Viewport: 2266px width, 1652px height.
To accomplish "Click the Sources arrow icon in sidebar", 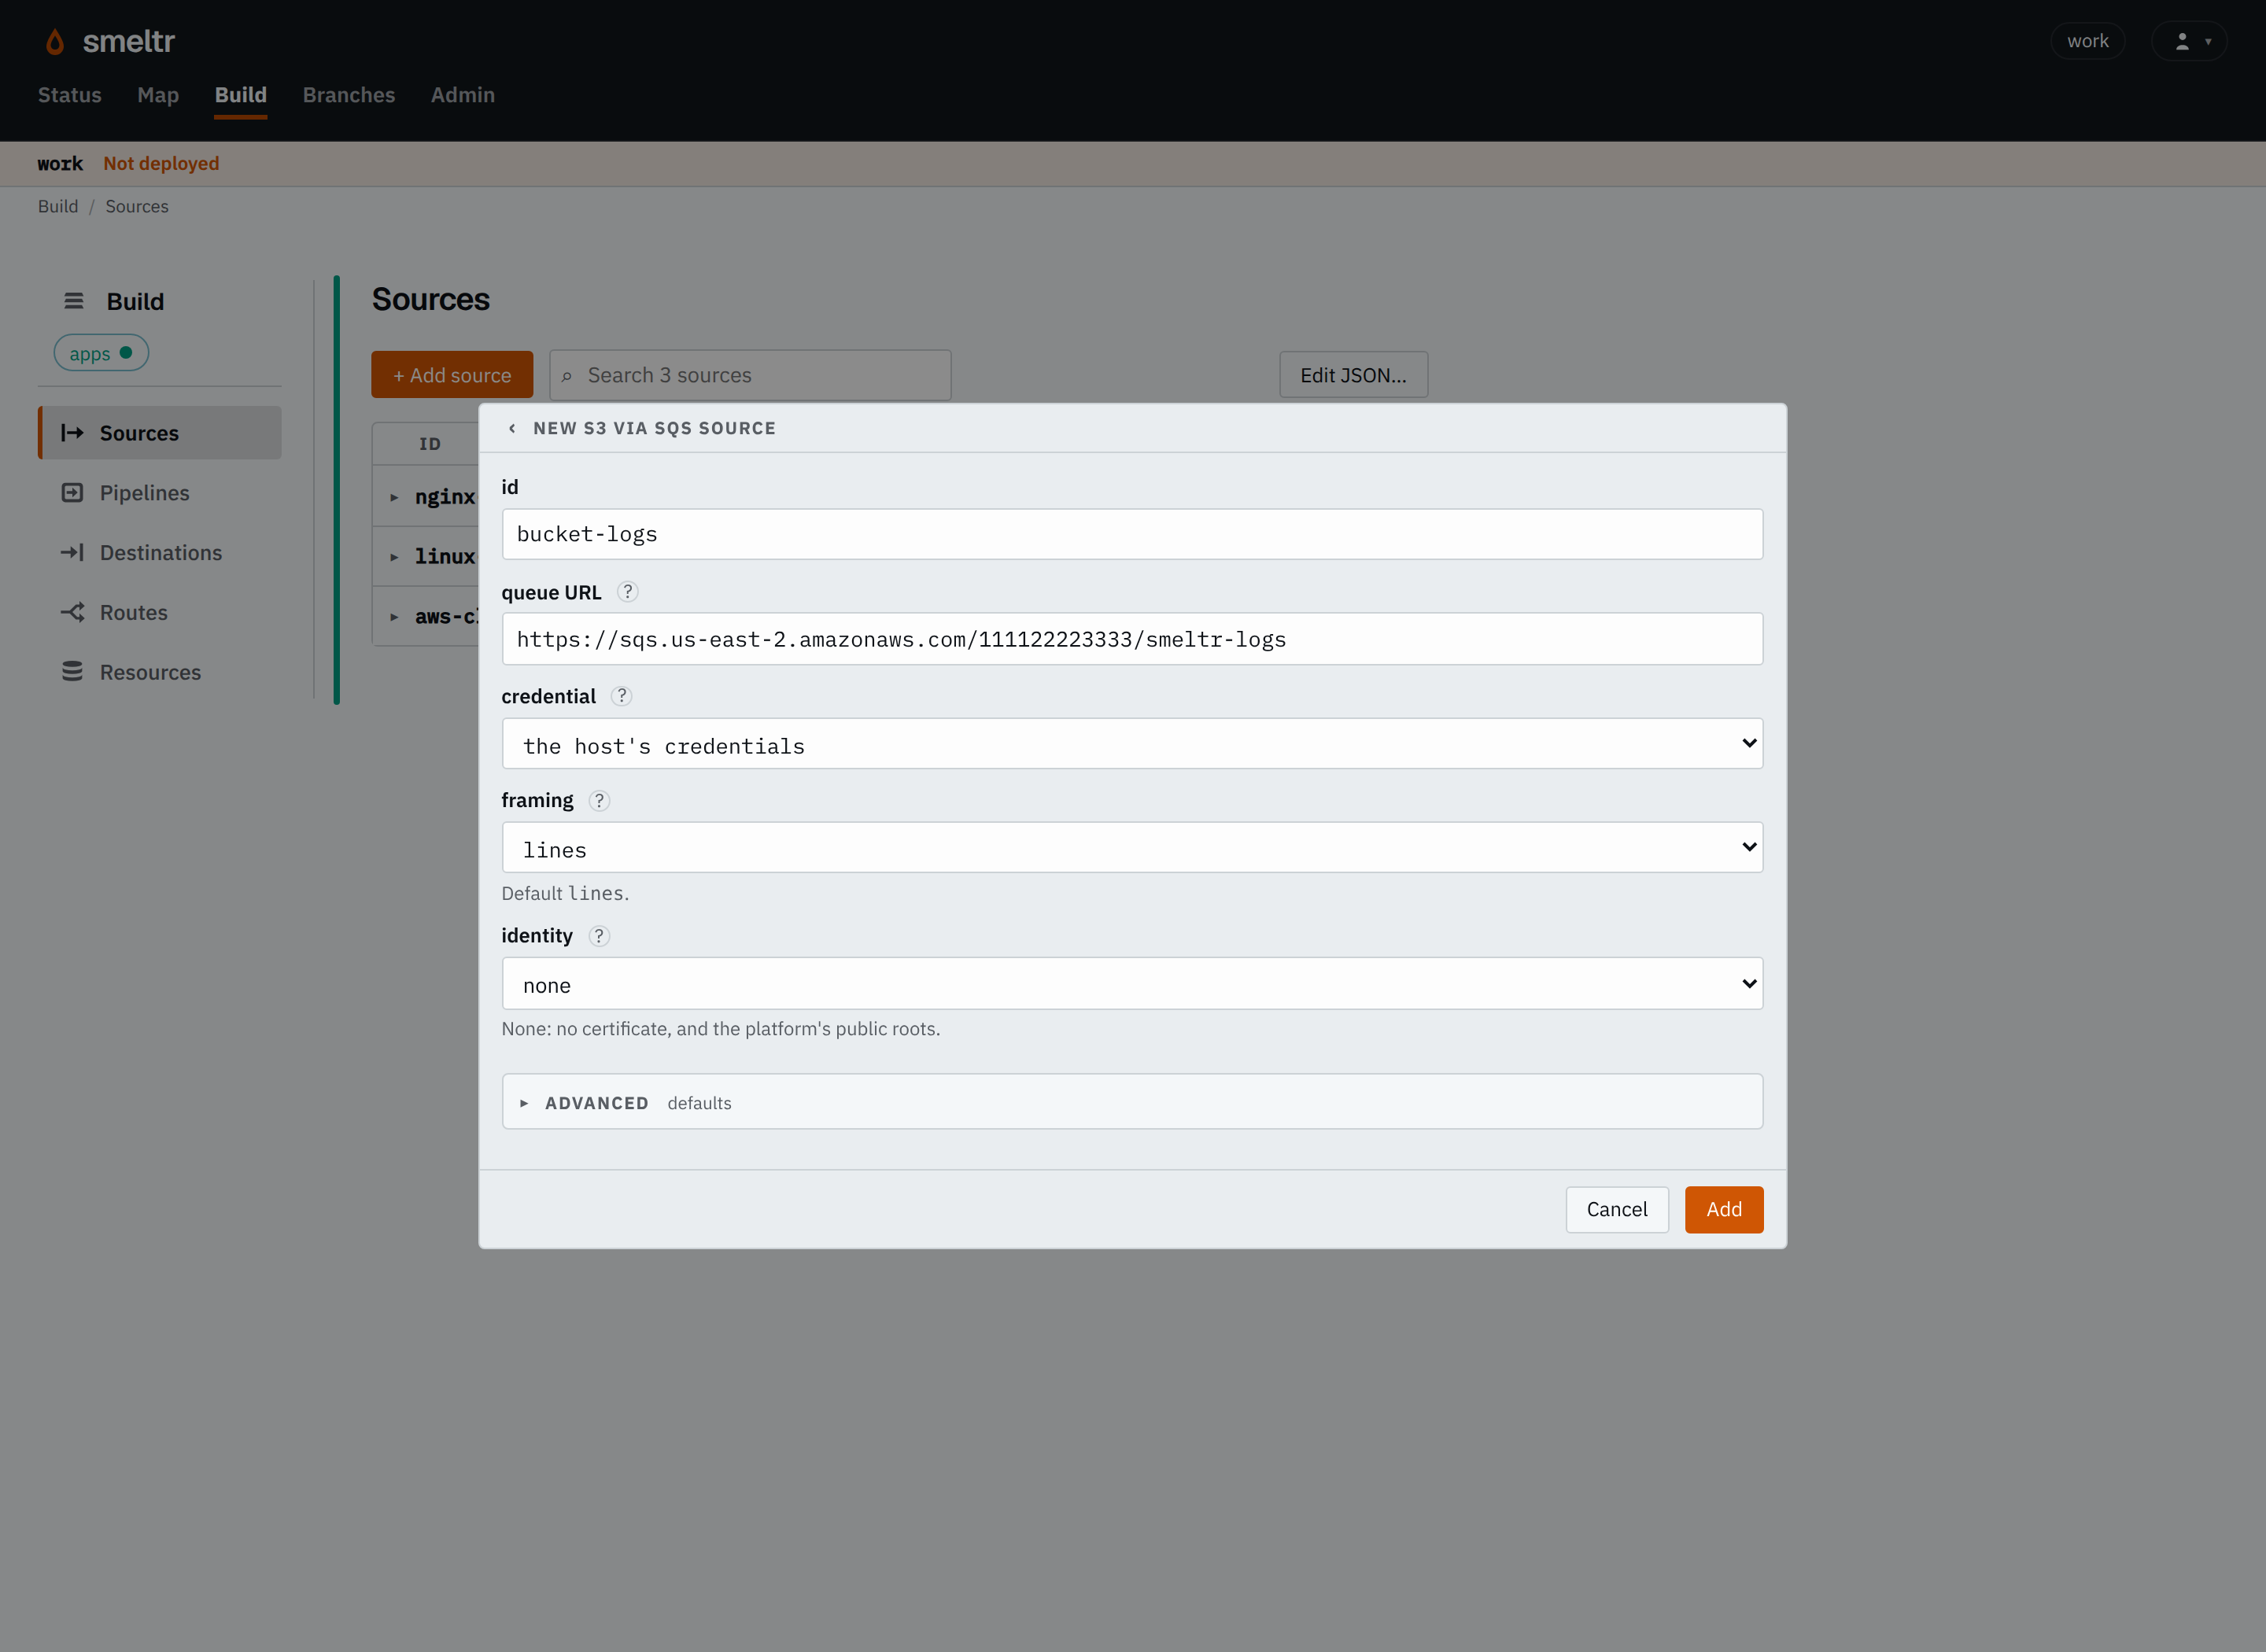I will (72, 433).
